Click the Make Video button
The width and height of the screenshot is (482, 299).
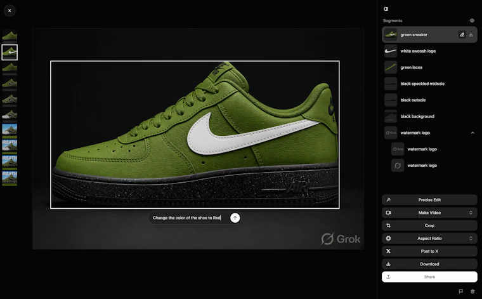click(x=429, y=213)
